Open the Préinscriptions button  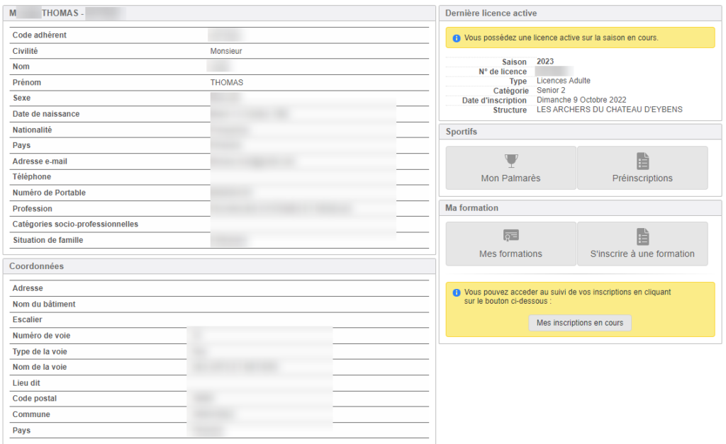[x=642, y=168]
